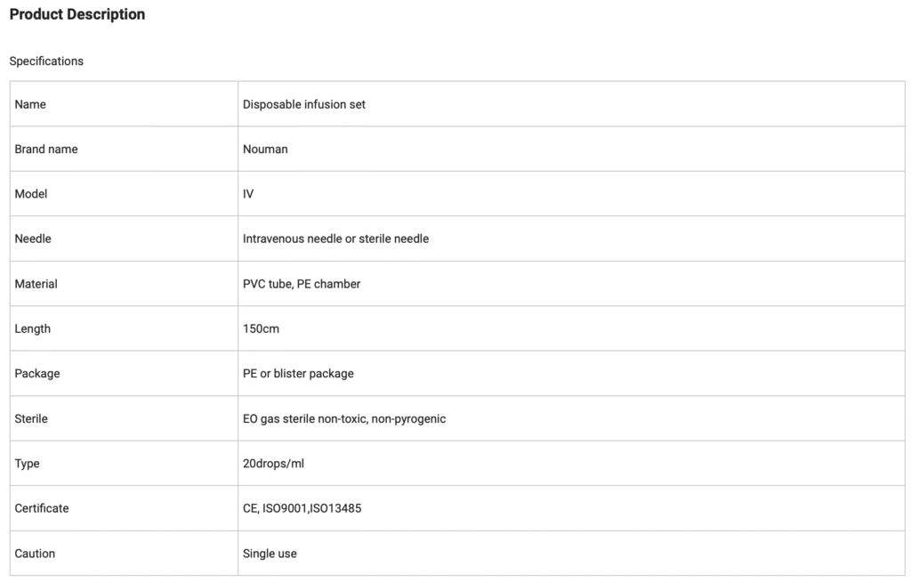Click the Material label cell
911x583 pixels.
point(36,284)
